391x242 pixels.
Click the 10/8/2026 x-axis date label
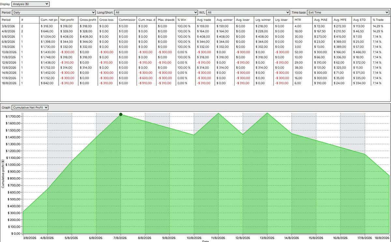pos(194,238)
